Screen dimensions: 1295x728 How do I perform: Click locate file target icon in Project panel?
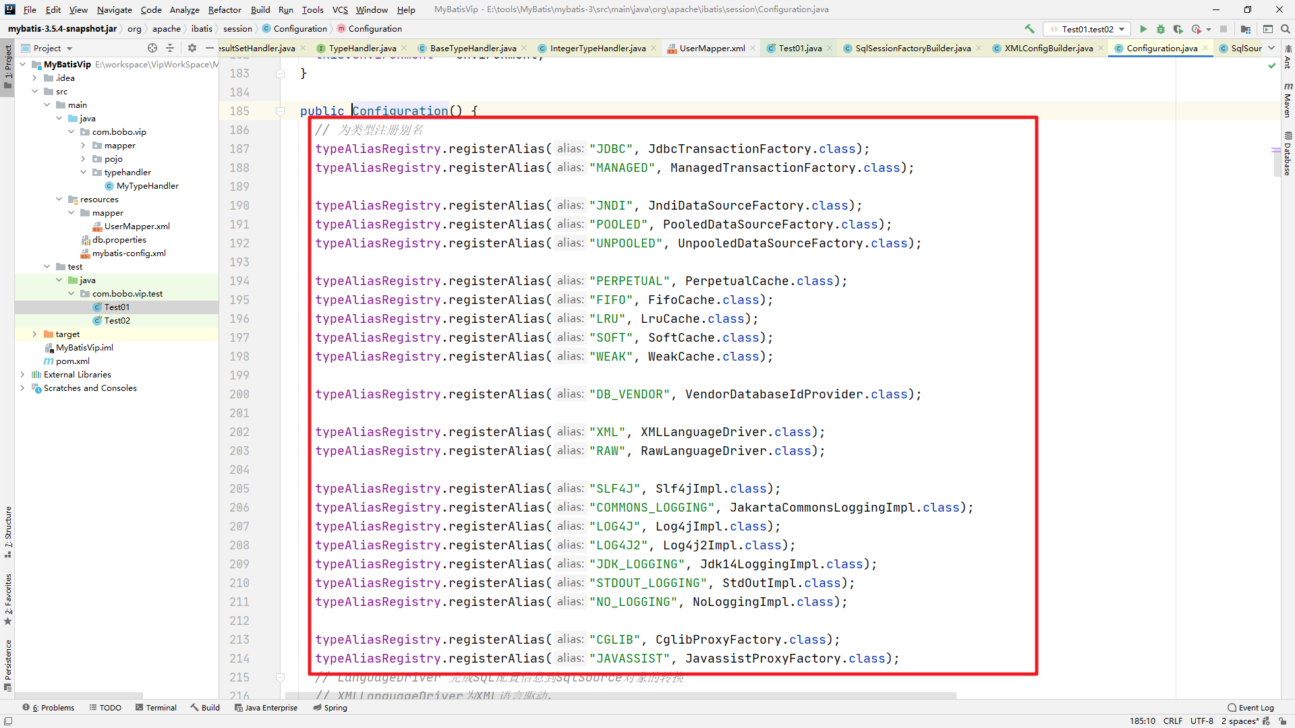click(152, 48)
